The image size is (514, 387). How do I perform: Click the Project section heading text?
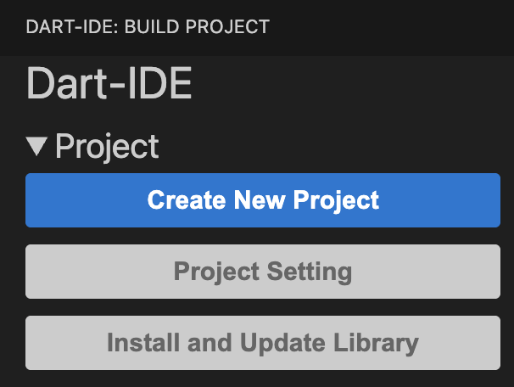pyautogui.click(x=107, y=147)
